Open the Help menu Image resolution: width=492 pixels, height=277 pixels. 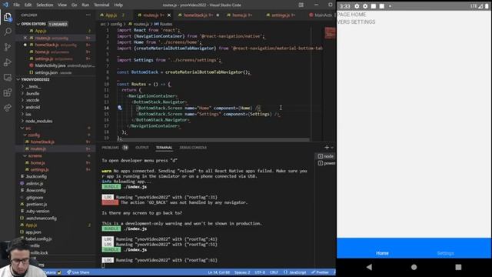[118, 5]
